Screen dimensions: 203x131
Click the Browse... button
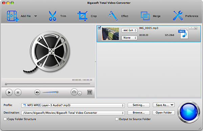tap(139, 113)
